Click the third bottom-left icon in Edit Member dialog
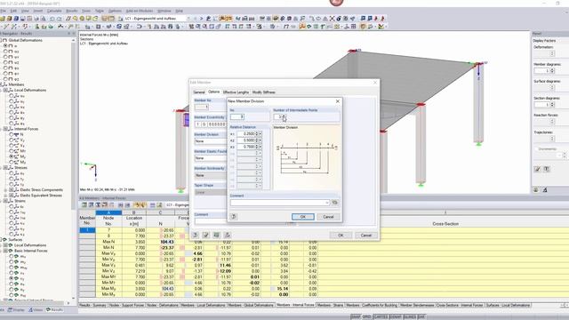The width and height of the screenshot is (569, 320). click(217, 235)
